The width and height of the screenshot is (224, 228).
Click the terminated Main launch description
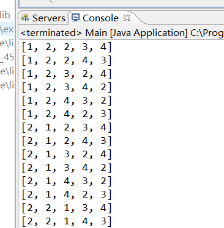click(122, 33)
